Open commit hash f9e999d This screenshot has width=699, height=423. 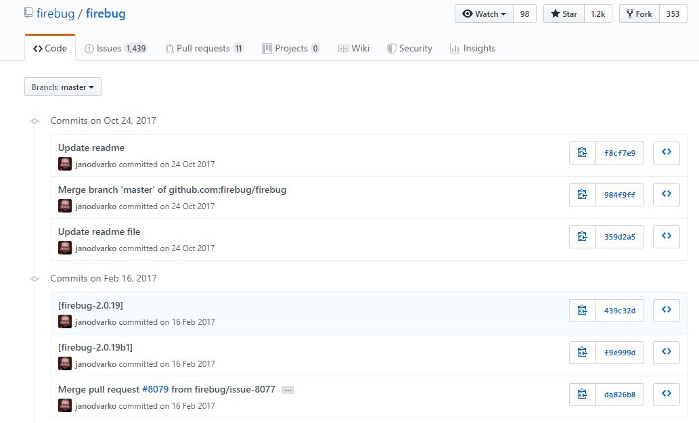coord(620,353)
